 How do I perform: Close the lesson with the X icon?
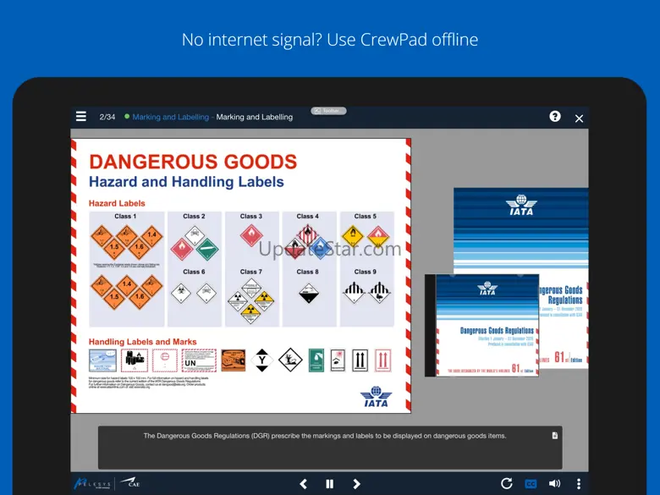click(579, 118)
